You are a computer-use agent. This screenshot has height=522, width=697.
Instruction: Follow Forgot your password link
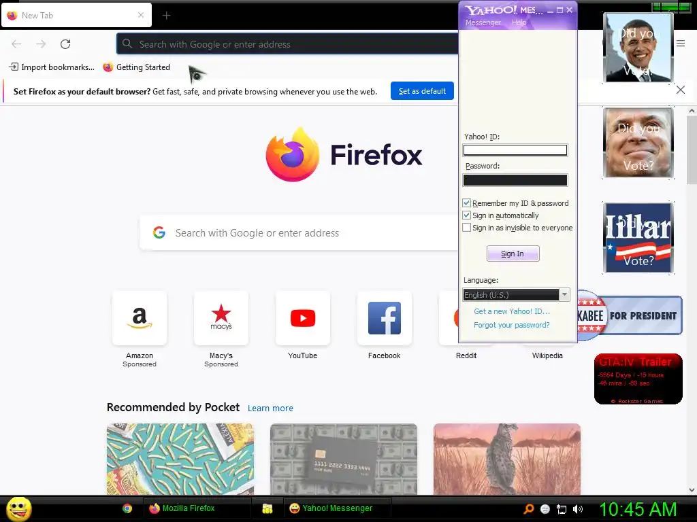coord(512,325)
